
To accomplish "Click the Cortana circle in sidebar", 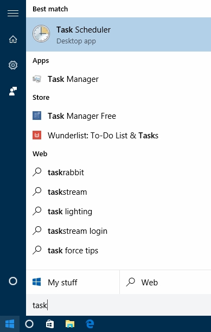I will 13,281.
